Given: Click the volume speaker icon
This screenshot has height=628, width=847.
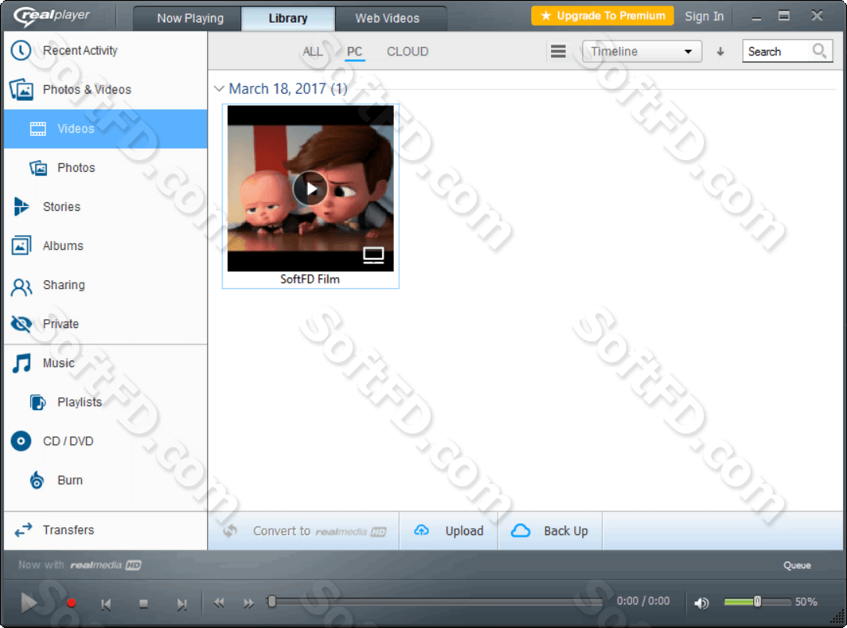Looking at the screenshot, I should (x=702, y=603).
